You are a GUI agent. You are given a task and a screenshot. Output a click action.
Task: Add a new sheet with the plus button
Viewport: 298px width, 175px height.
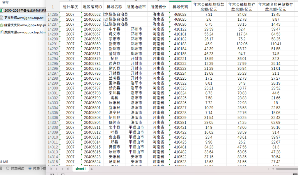(x=92, y=169)
